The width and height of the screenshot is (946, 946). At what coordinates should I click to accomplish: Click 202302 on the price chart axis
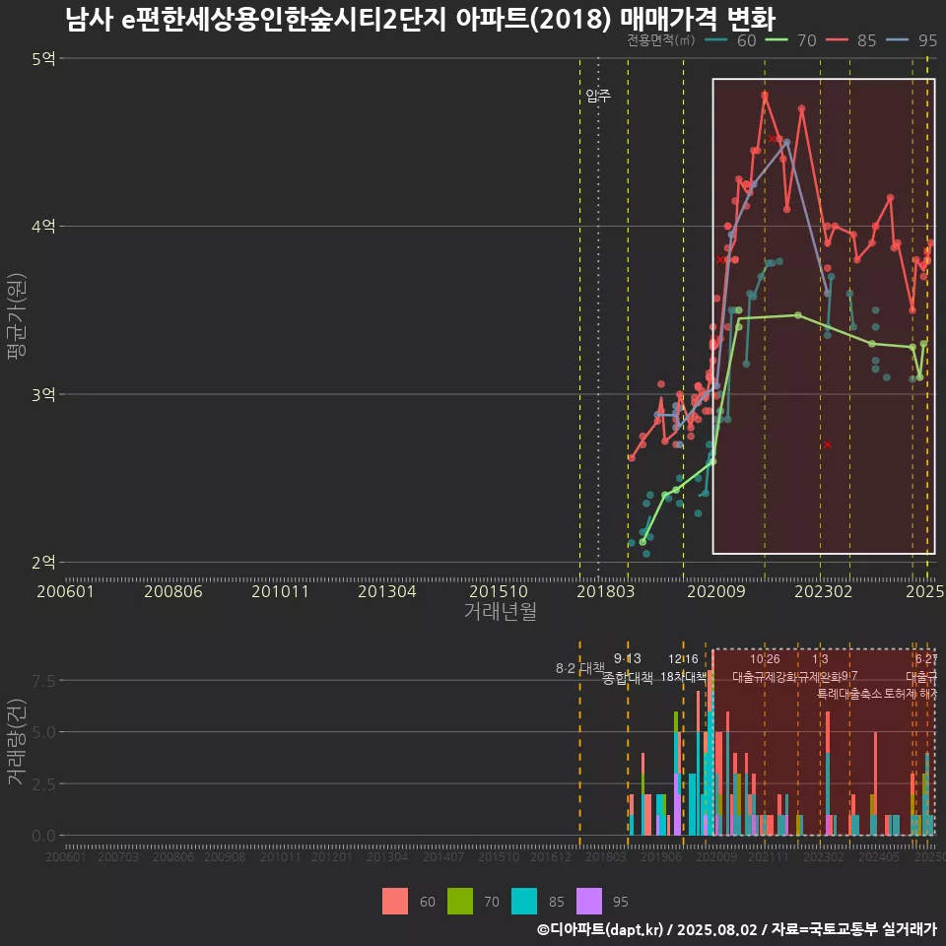pos(823,591)
